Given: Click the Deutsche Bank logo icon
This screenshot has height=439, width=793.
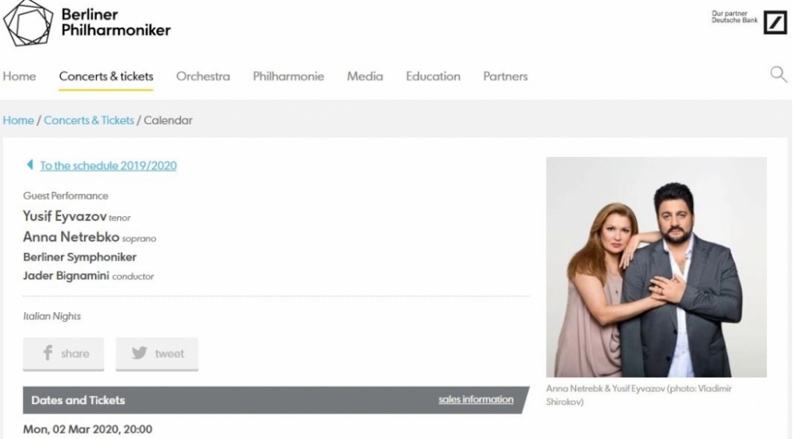Looking at the screenshot, I should pyautogui.click(x=775, y=23).
